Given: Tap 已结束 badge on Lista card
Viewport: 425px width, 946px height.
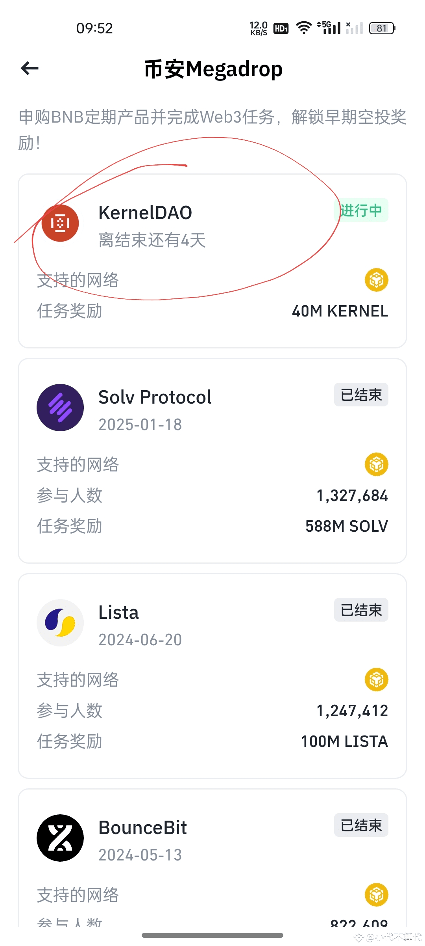Looking at the screenshot, I should coord(361,610).
